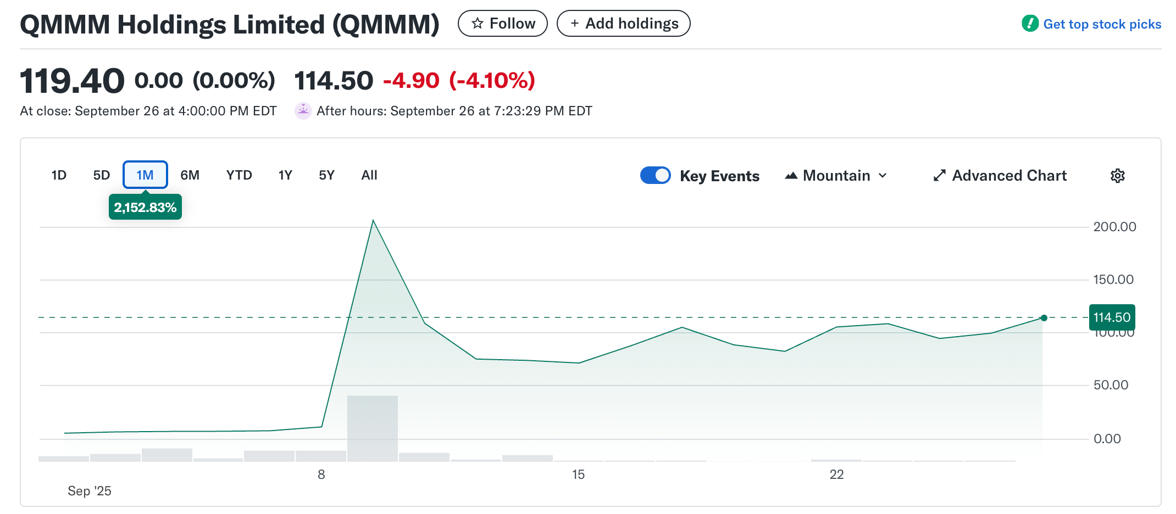Select the 5Y time range

click(x=326, y=175)
